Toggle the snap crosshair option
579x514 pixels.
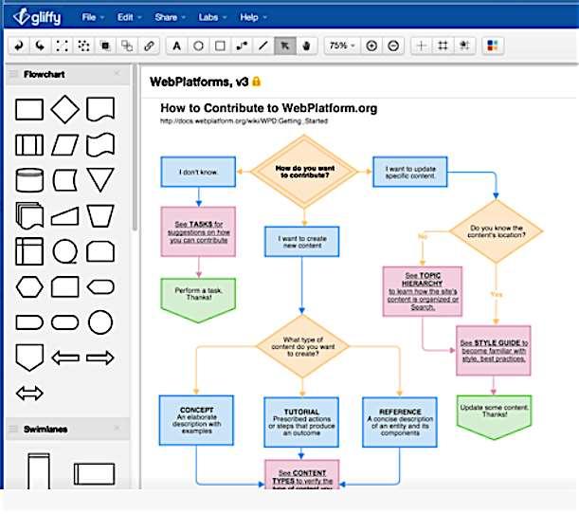(422, 46)
